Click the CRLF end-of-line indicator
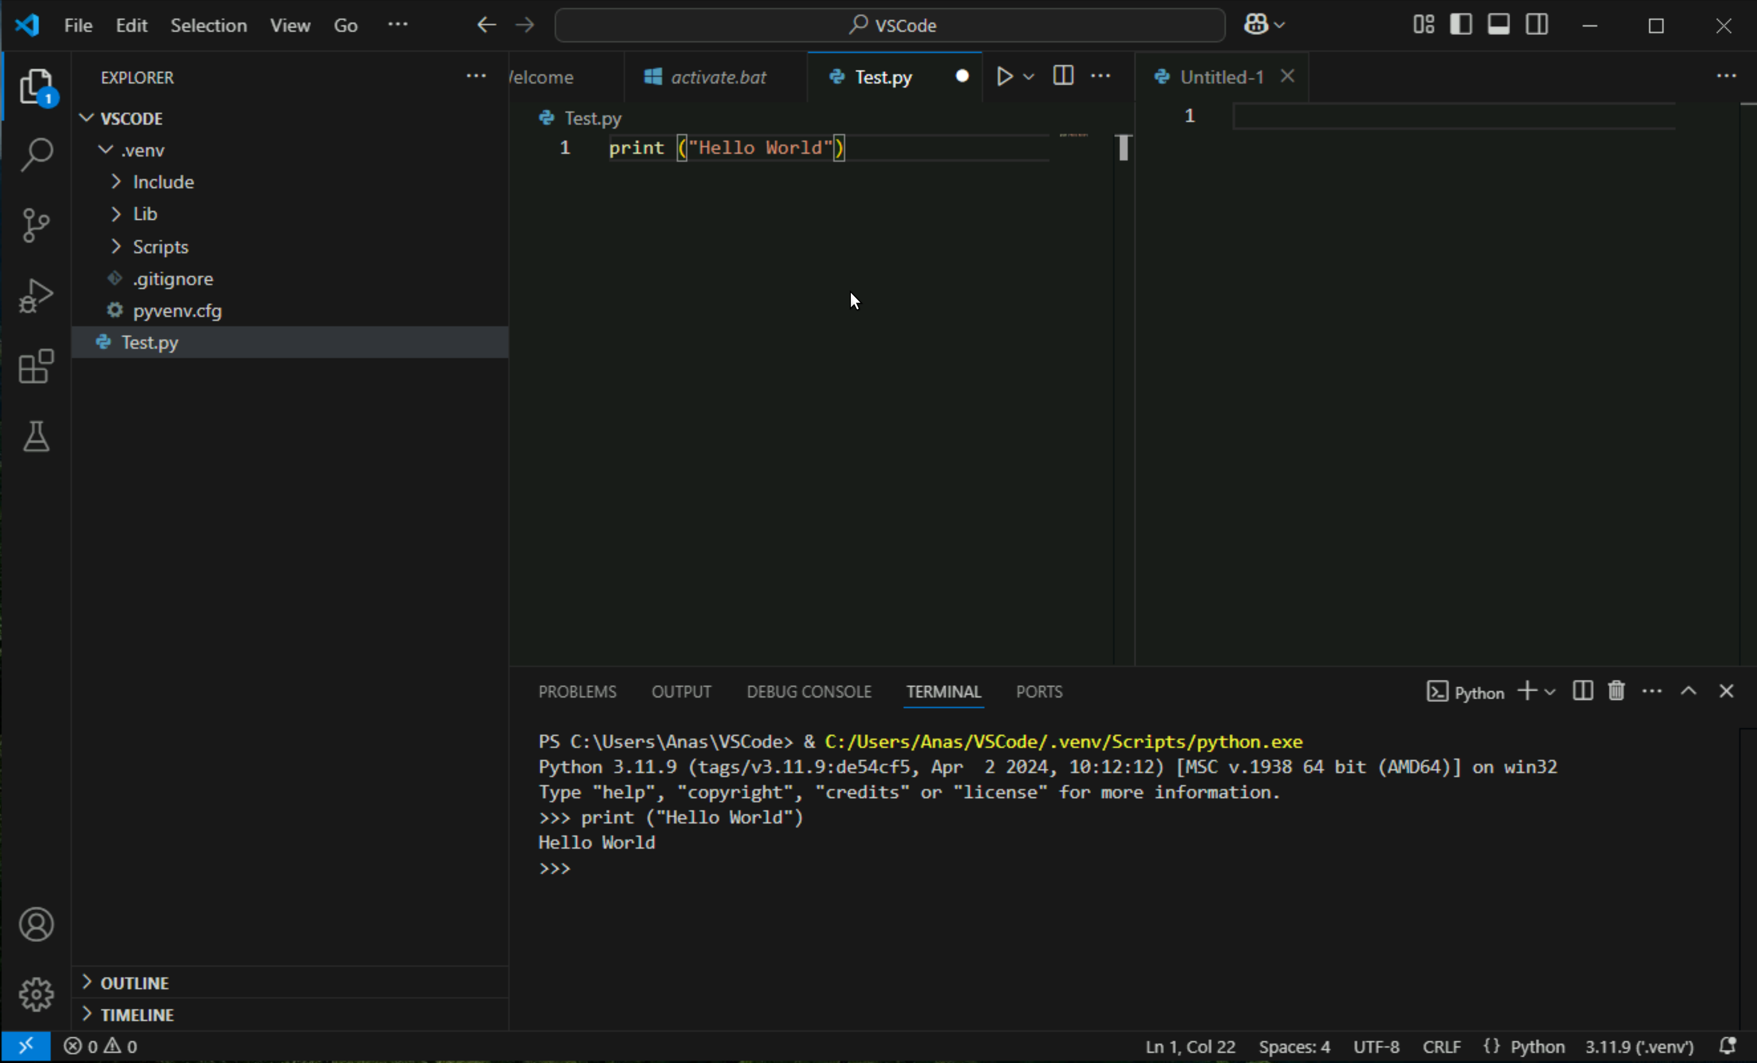This screenshot has width=1757, height=1063. click(1441, 1047)
